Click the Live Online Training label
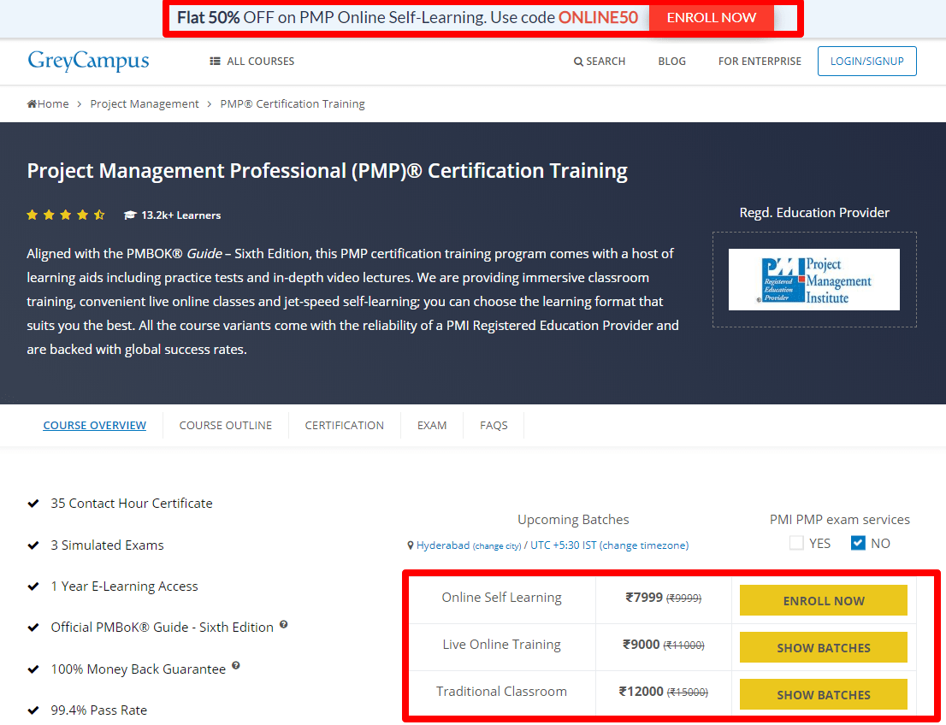Image resolution: width=946 pixels, height=725 pixels. coord(501,644)
